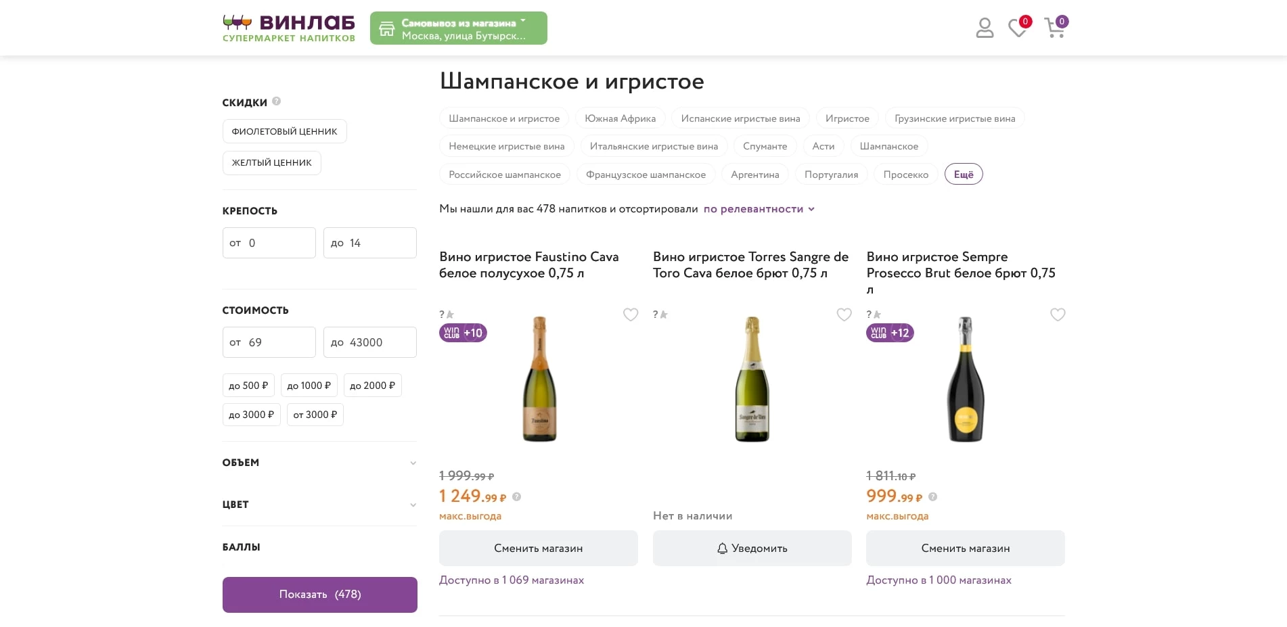
Task: Click info icon beside 999.99 price
Action: tap(933, 496)
